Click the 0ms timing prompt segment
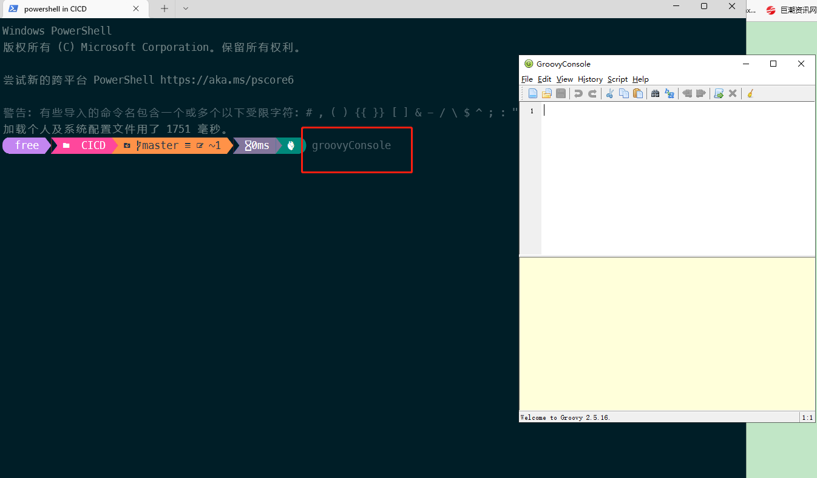 pyautogui.click(x=257, y=145)
